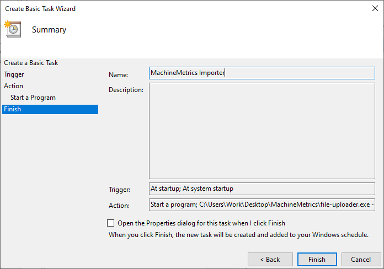Go to Create a Basic Task step
This screenshot has height=269, width=384.
31,63
